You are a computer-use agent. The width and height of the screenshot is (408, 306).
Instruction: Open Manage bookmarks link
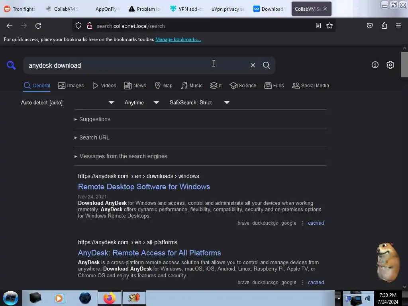pyautogui.click(x=178, y=39)
